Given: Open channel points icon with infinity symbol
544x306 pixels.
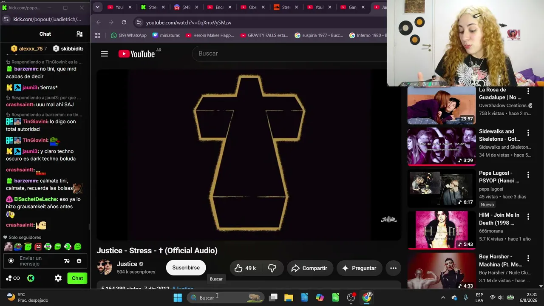Looking at the screenshot, I should pos(13,278).
